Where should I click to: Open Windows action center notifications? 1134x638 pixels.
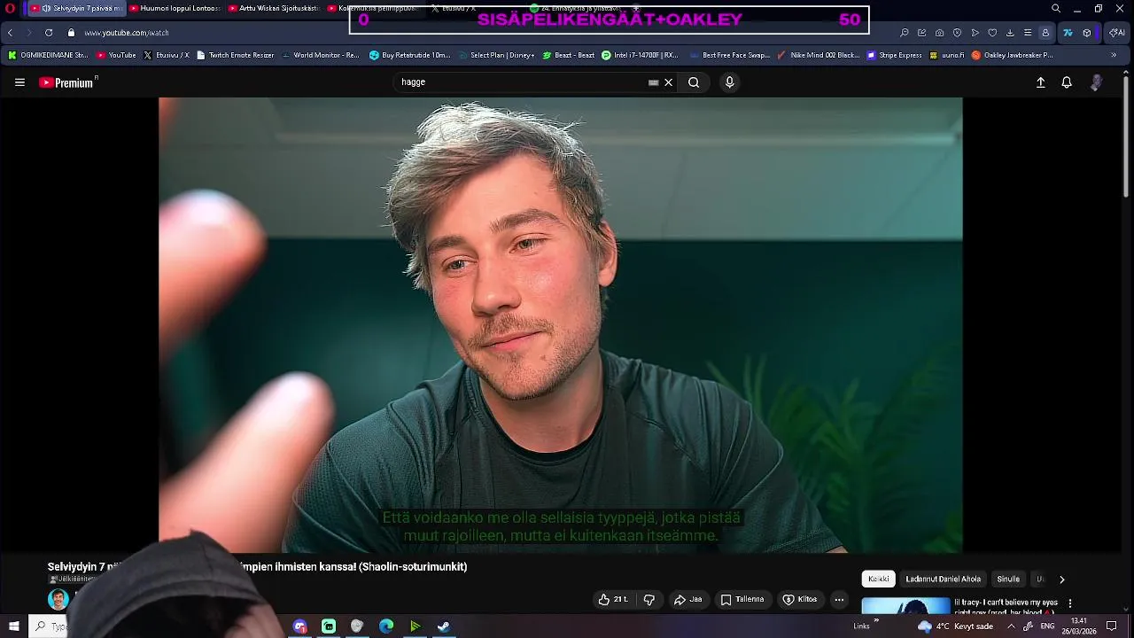coord(1112,626)
